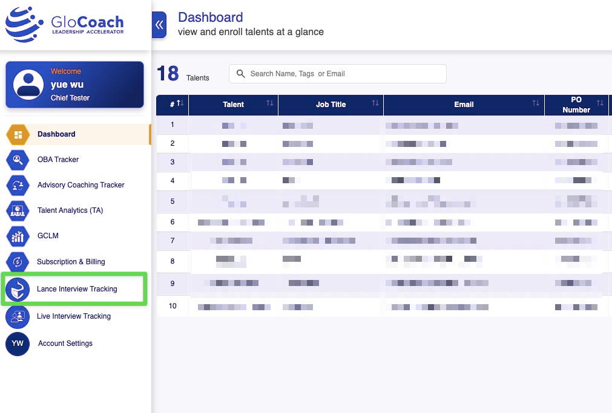
Task: Open Account Settings
Action: tap(65, 343)
